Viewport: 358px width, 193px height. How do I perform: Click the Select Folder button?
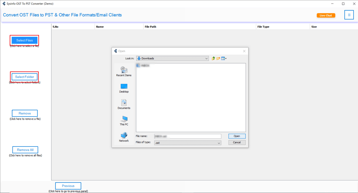[24, 77]
